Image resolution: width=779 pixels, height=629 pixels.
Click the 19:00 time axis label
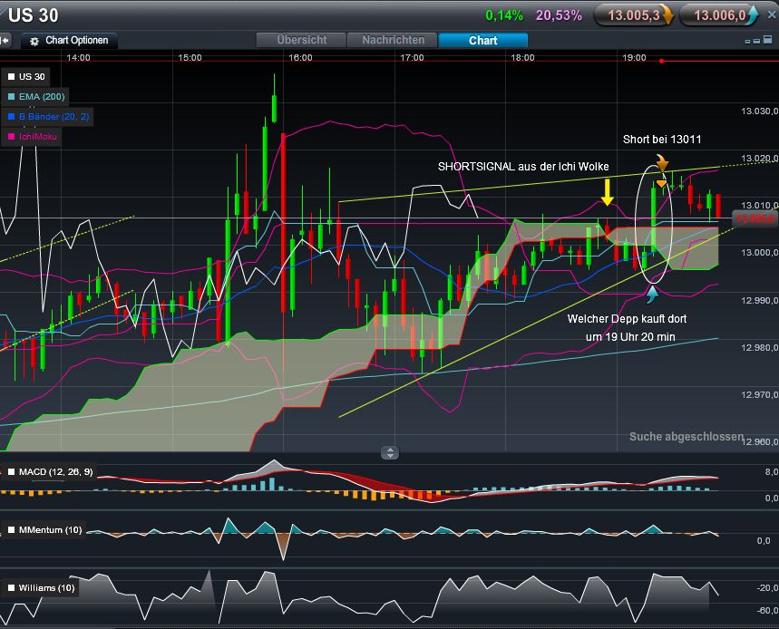pos(635,58)
